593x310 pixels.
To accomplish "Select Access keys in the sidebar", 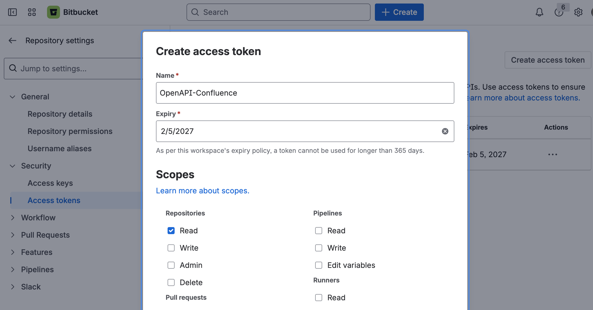I will pos(50,183).
